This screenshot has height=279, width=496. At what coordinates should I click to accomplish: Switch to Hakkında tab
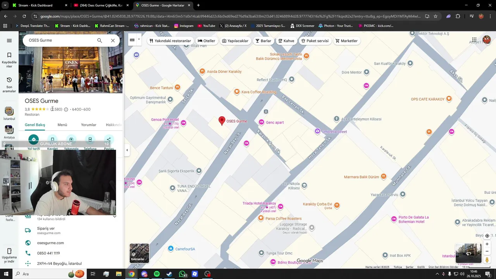pyautogui.click(x=114, y=125)
